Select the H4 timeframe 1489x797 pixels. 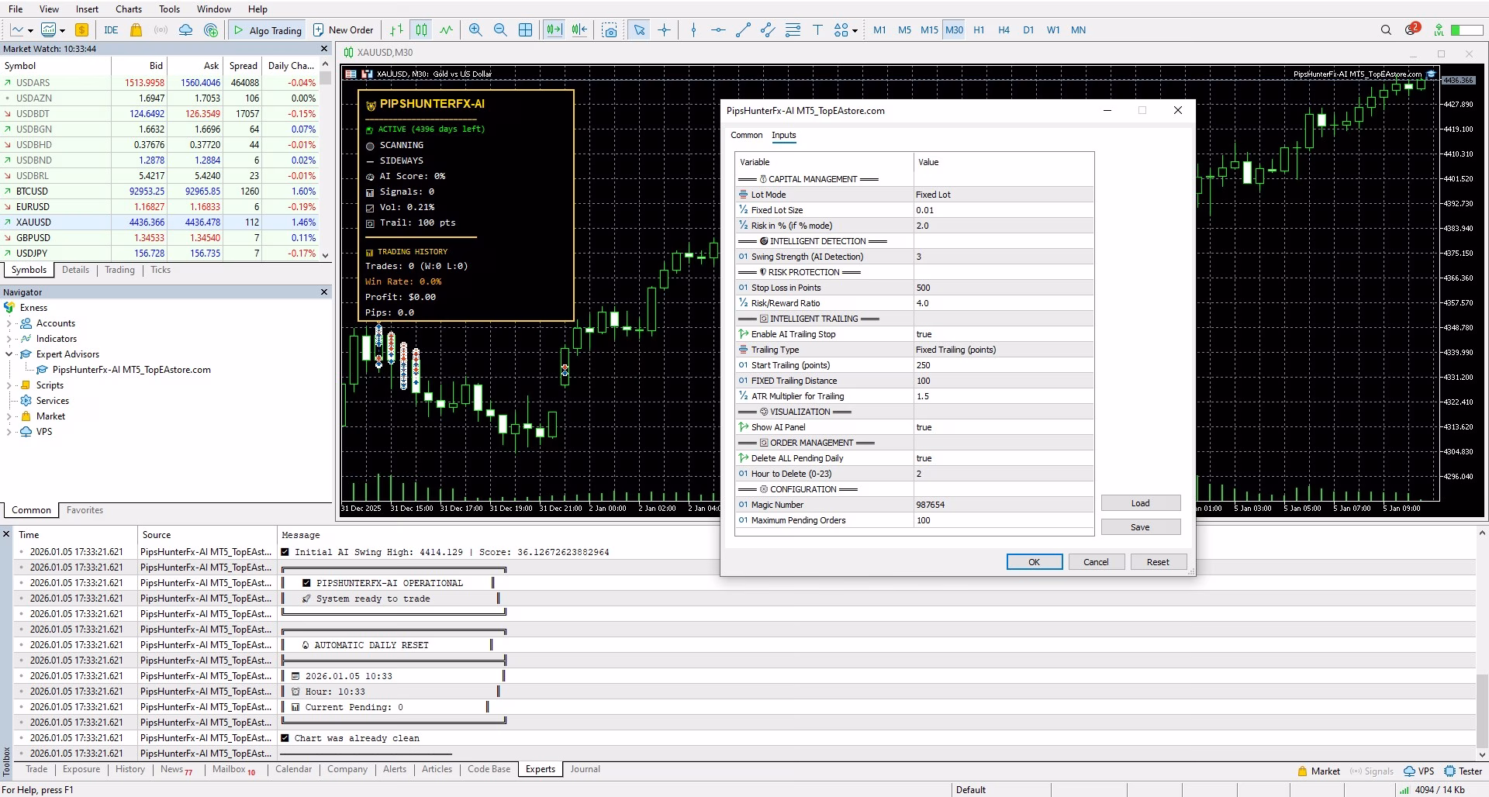pyautogui.click(x=1004, y=30)
